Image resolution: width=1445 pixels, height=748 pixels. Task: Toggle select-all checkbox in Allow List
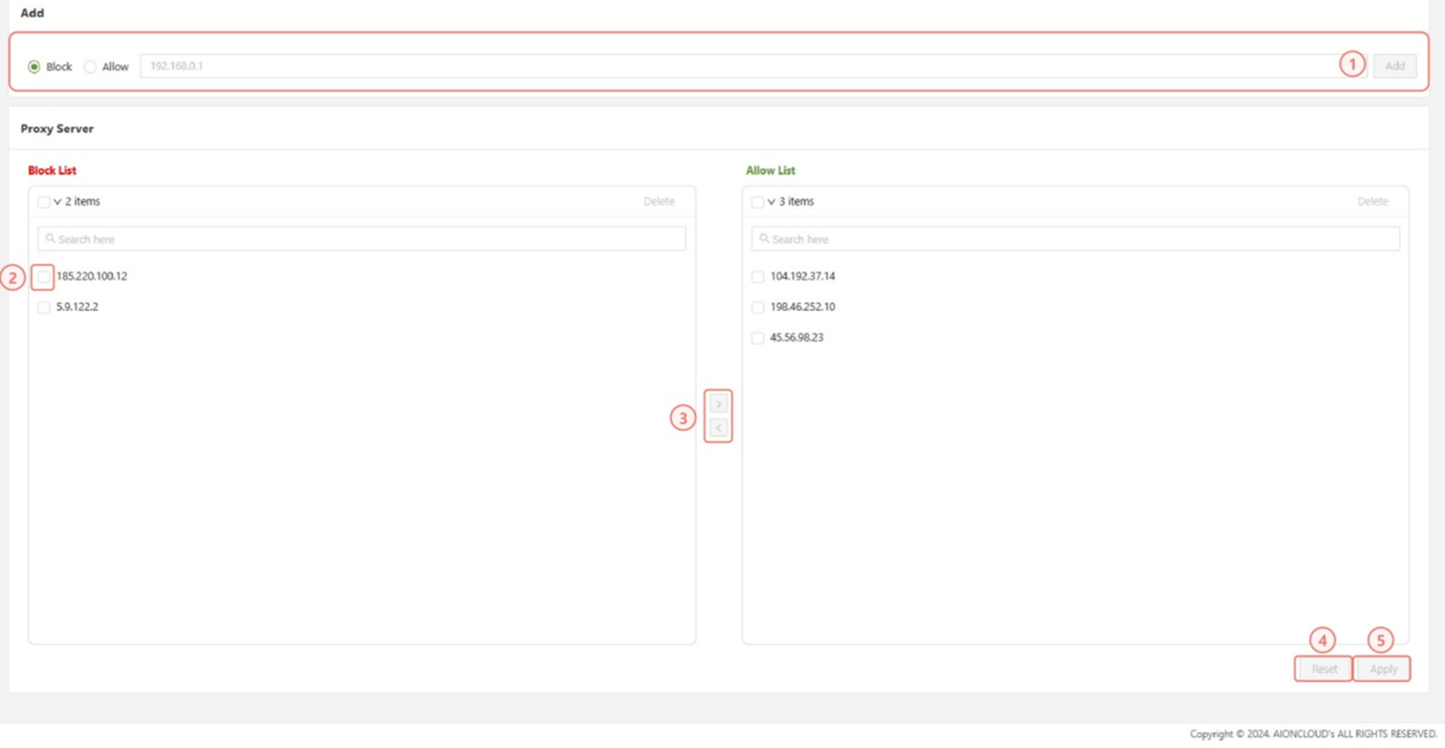coord(758,202)
